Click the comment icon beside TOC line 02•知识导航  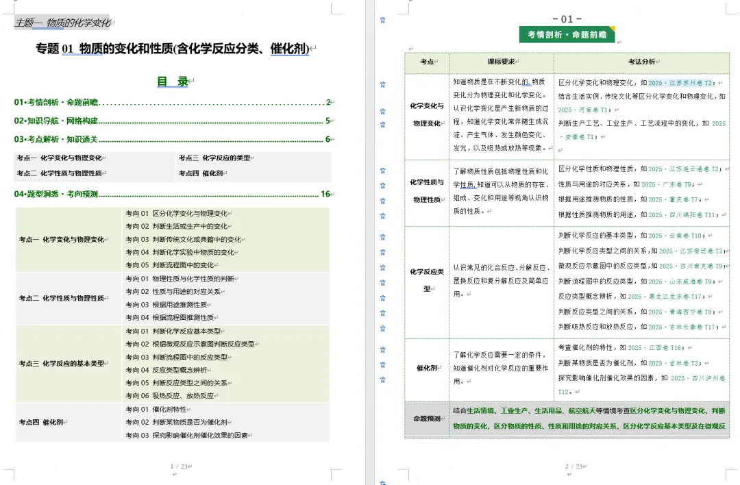coord(382,123)
